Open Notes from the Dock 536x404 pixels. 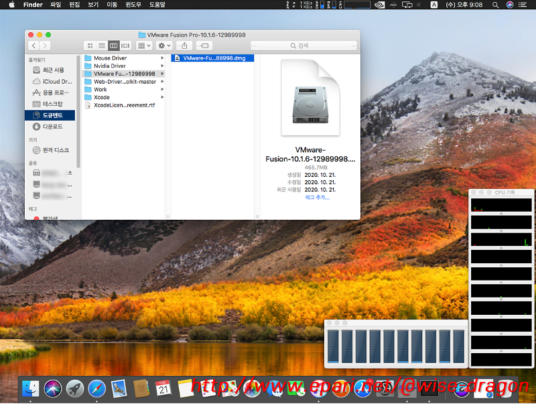[x=186, y=389]
